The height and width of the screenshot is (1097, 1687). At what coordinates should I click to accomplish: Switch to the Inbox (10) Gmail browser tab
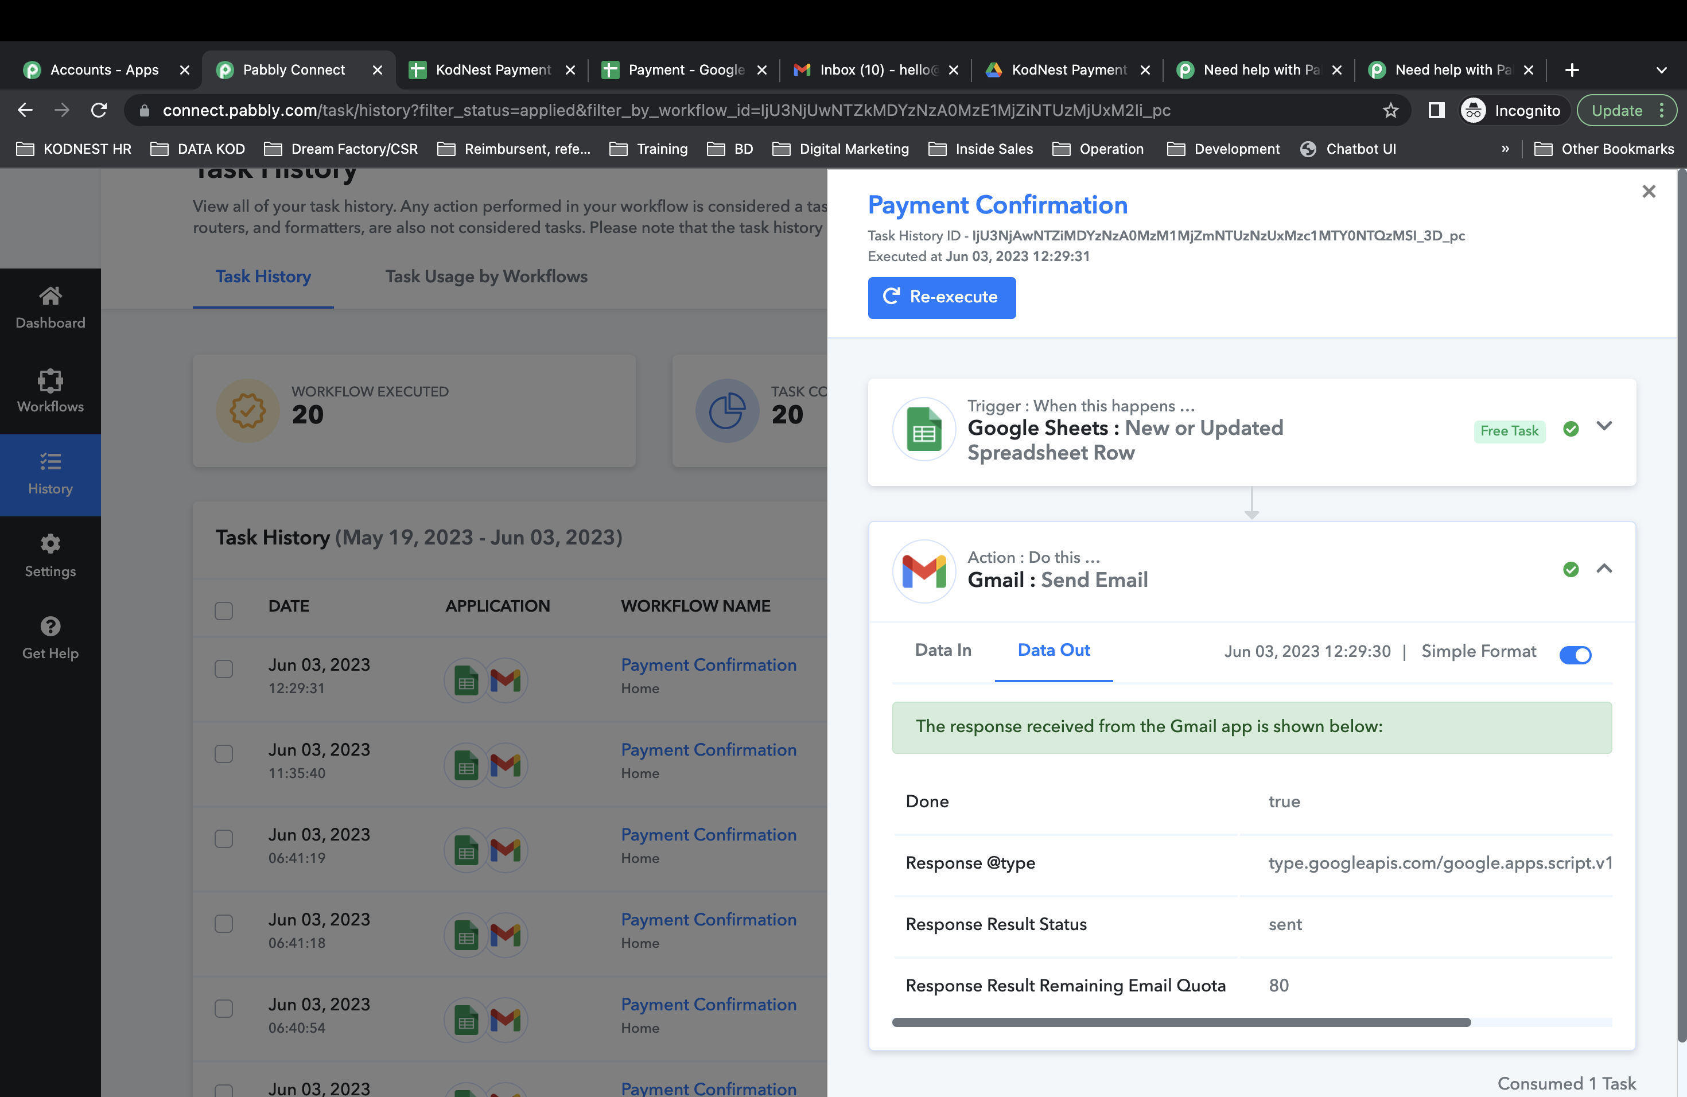876,69
